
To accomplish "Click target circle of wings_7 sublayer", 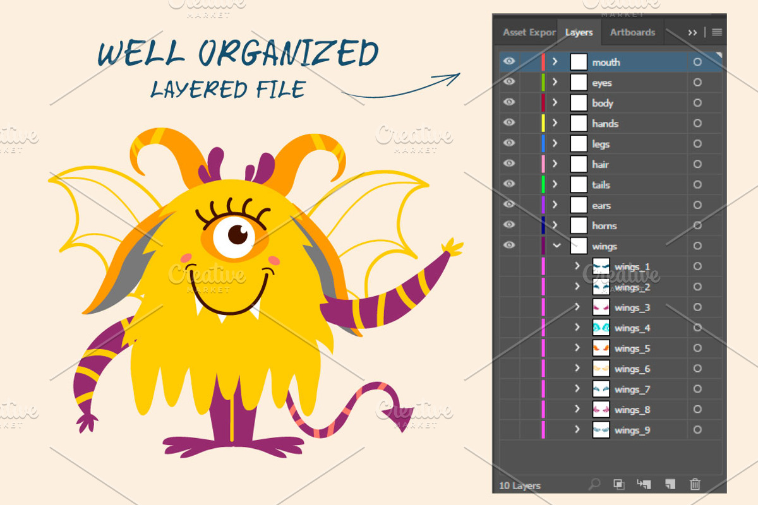I will click(x=697, y=389).
